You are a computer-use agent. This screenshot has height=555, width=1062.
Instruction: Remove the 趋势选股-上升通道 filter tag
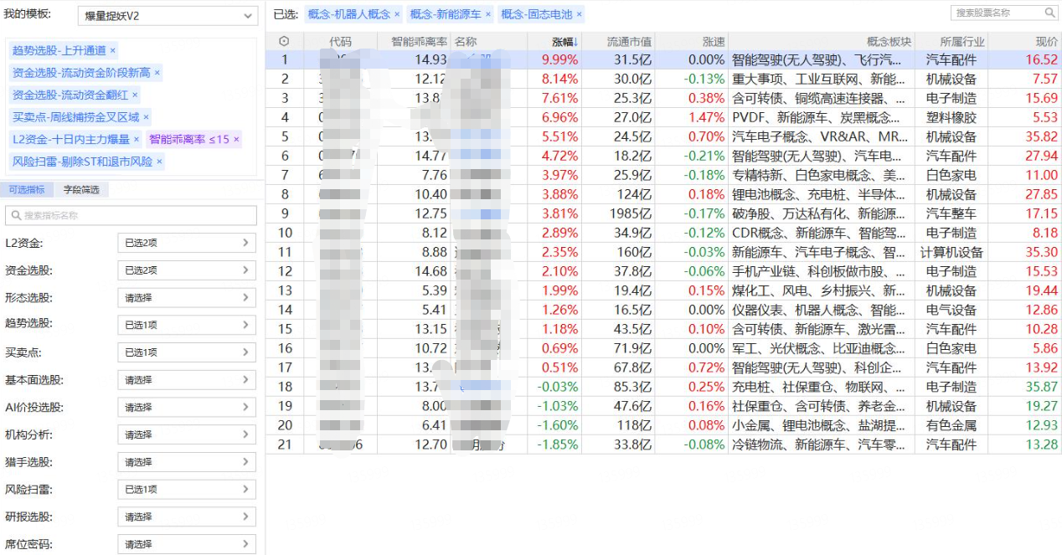pos(113,51)
